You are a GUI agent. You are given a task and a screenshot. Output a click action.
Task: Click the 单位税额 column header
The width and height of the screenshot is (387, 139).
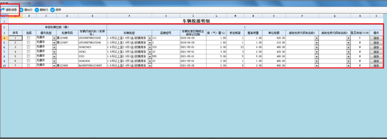(274, 33)
